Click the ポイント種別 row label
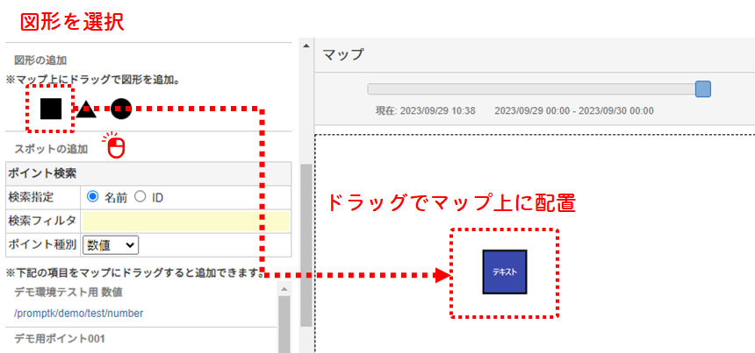 (42, 245)
